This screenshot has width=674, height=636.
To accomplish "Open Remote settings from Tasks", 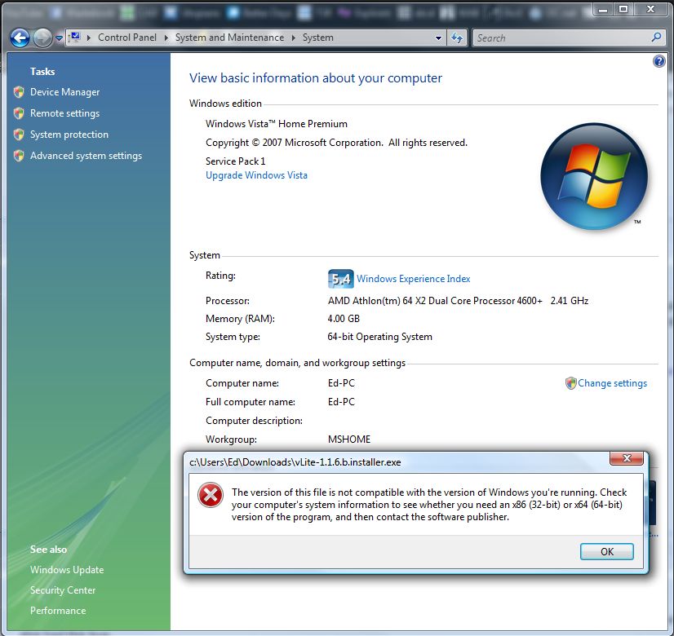I will coord(65,113).
